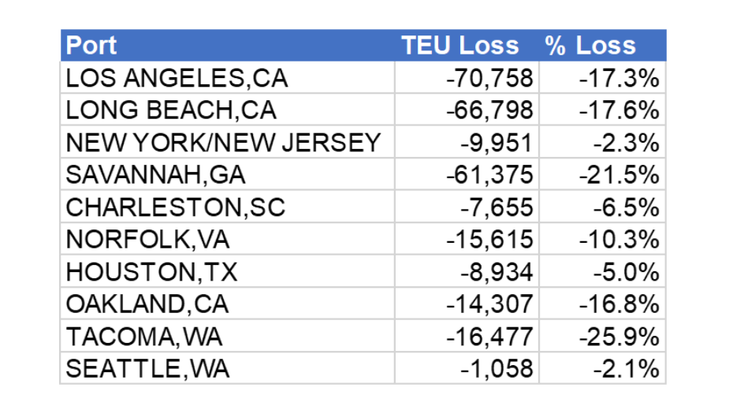Select the SEATTLE,WA cell
Image resolution: width=729 pixels, height=410 pixels.
147,369
